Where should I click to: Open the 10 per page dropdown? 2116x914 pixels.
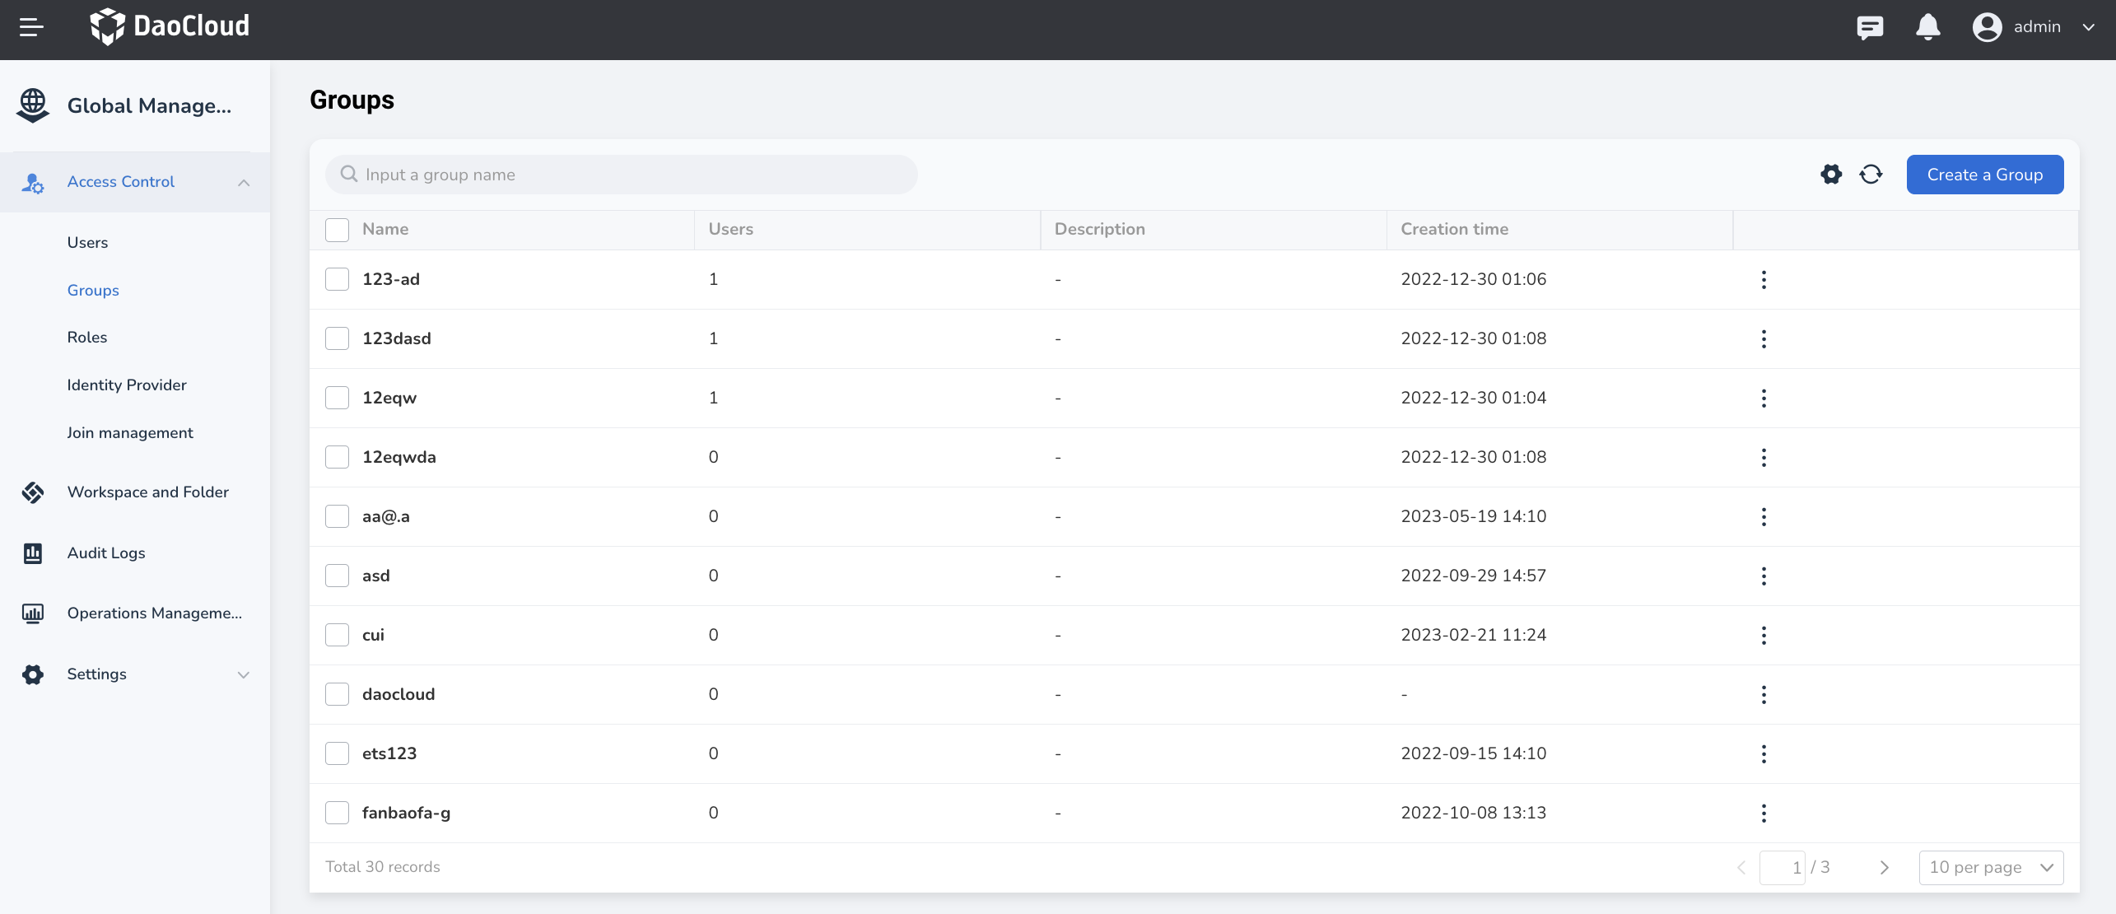(1991, 868)
